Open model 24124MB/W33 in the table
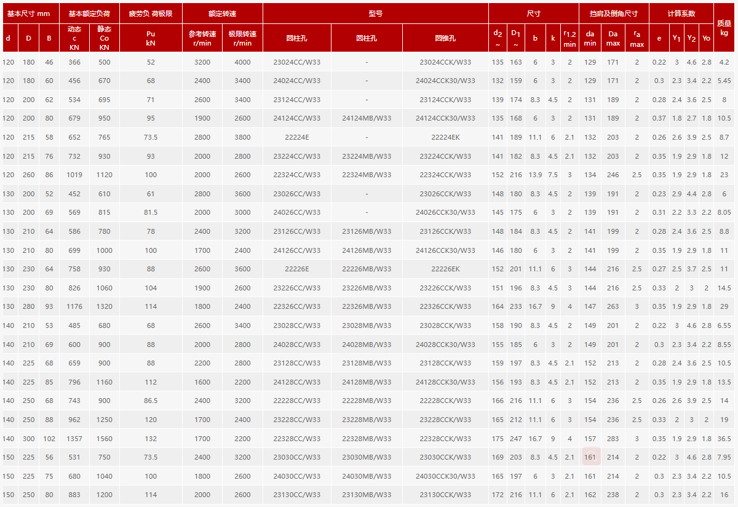Viewport: 738px width, 507px height. 367,118
